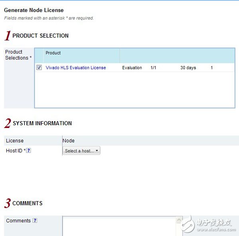This screenshot has width=239, height=236.
Task: Click the help icon beside Comments
Action: tap(35, 221)
